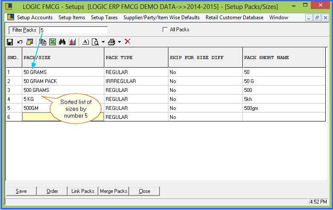Close the inner child window with X

pos(325,18)
